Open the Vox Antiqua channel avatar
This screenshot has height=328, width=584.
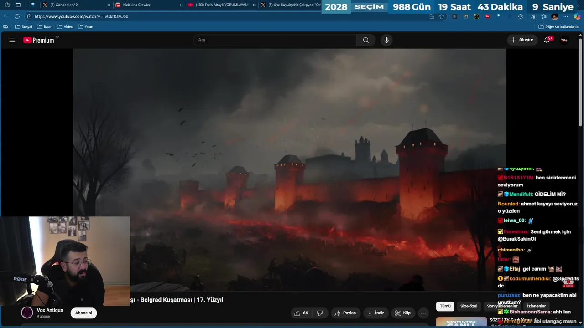coord(27,313)
